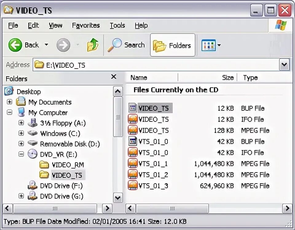295x230 pixels.
Task: Open the Favorites menu
Action: pos(86,25)
